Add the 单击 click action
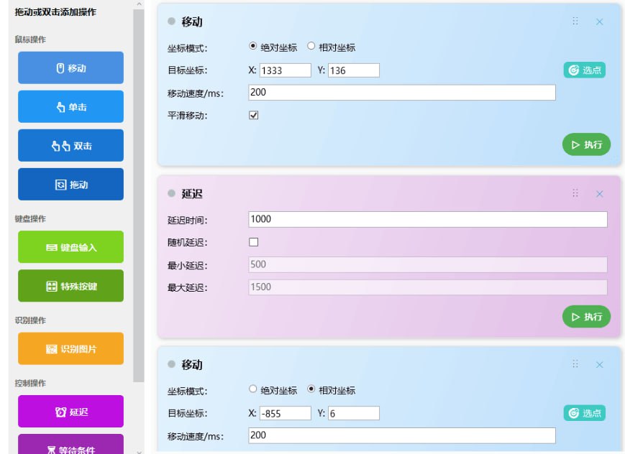Viewport: 625px width, 454px height. (70, 107)
